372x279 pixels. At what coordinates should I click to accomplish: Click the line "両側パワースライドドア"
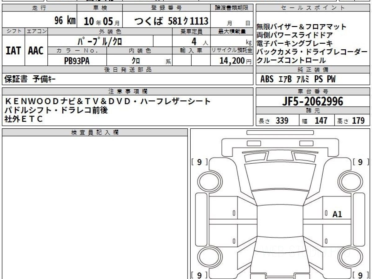pos(294,35)
